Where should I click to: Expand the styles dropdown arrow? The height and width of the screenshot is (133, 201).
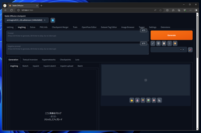[x=183, y=50]
